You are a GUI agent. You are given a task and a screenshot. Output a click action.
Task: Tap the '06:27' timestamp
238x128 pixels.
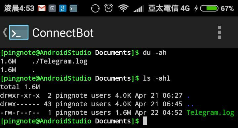173,96
